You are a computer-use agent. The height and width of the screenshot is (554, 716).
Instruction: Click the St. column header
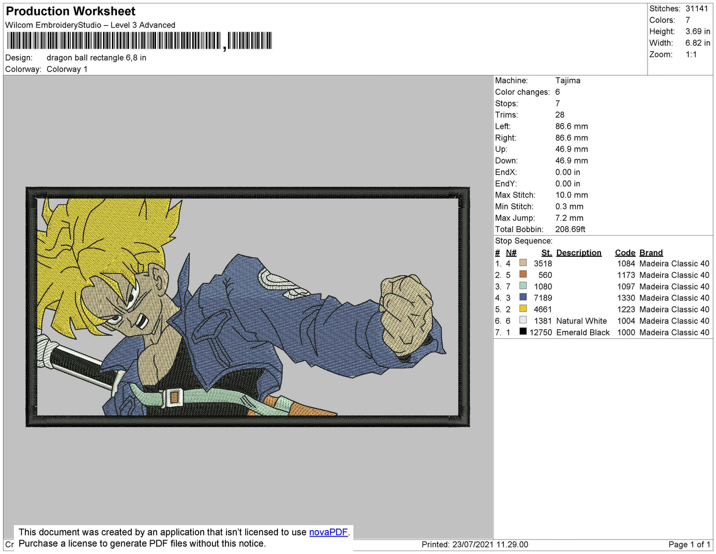coord(547,252)
